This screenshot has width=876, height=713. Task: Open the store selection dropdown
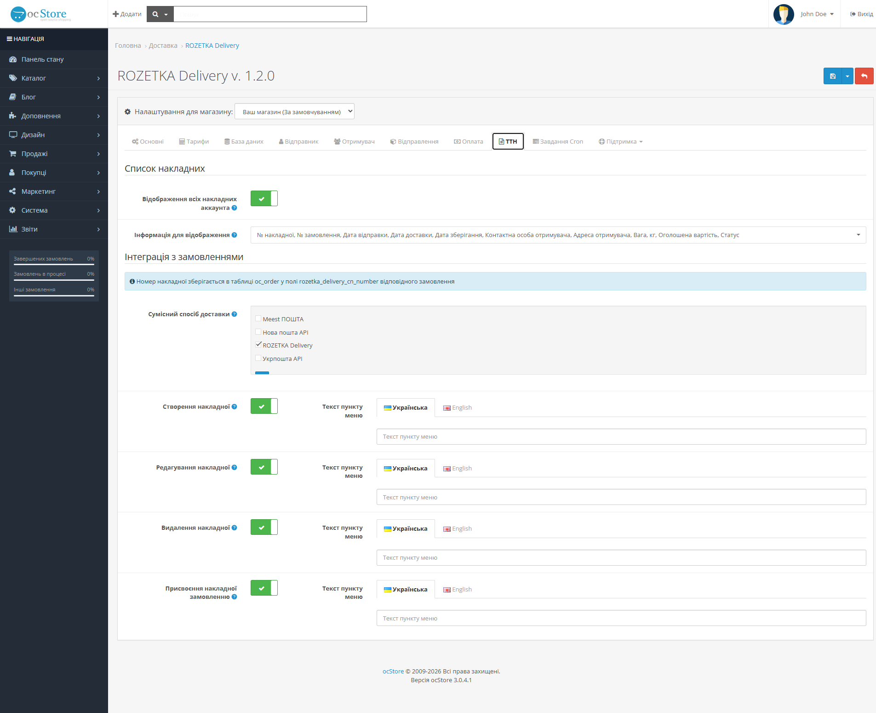click(x=294, y=111)
